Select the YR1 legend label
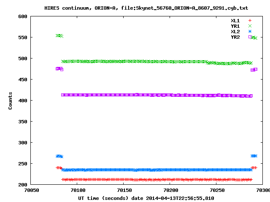This screenshot has height=202, width=270. pyautogui.click(x=235, y=26)
